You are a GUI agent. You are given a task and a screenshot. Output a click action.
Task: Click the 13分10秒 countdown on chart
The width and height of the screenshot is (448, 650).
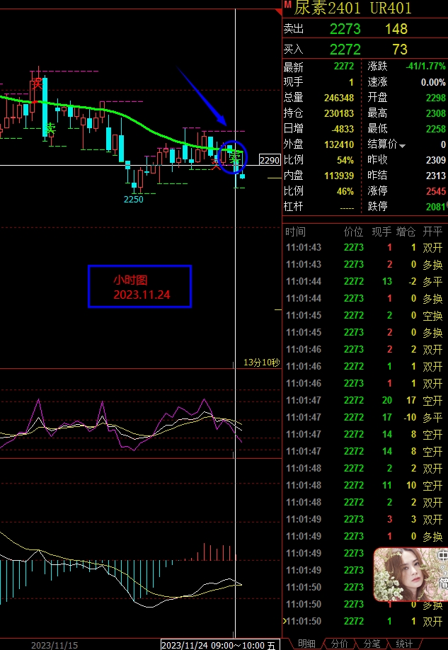tap(261, 363)
